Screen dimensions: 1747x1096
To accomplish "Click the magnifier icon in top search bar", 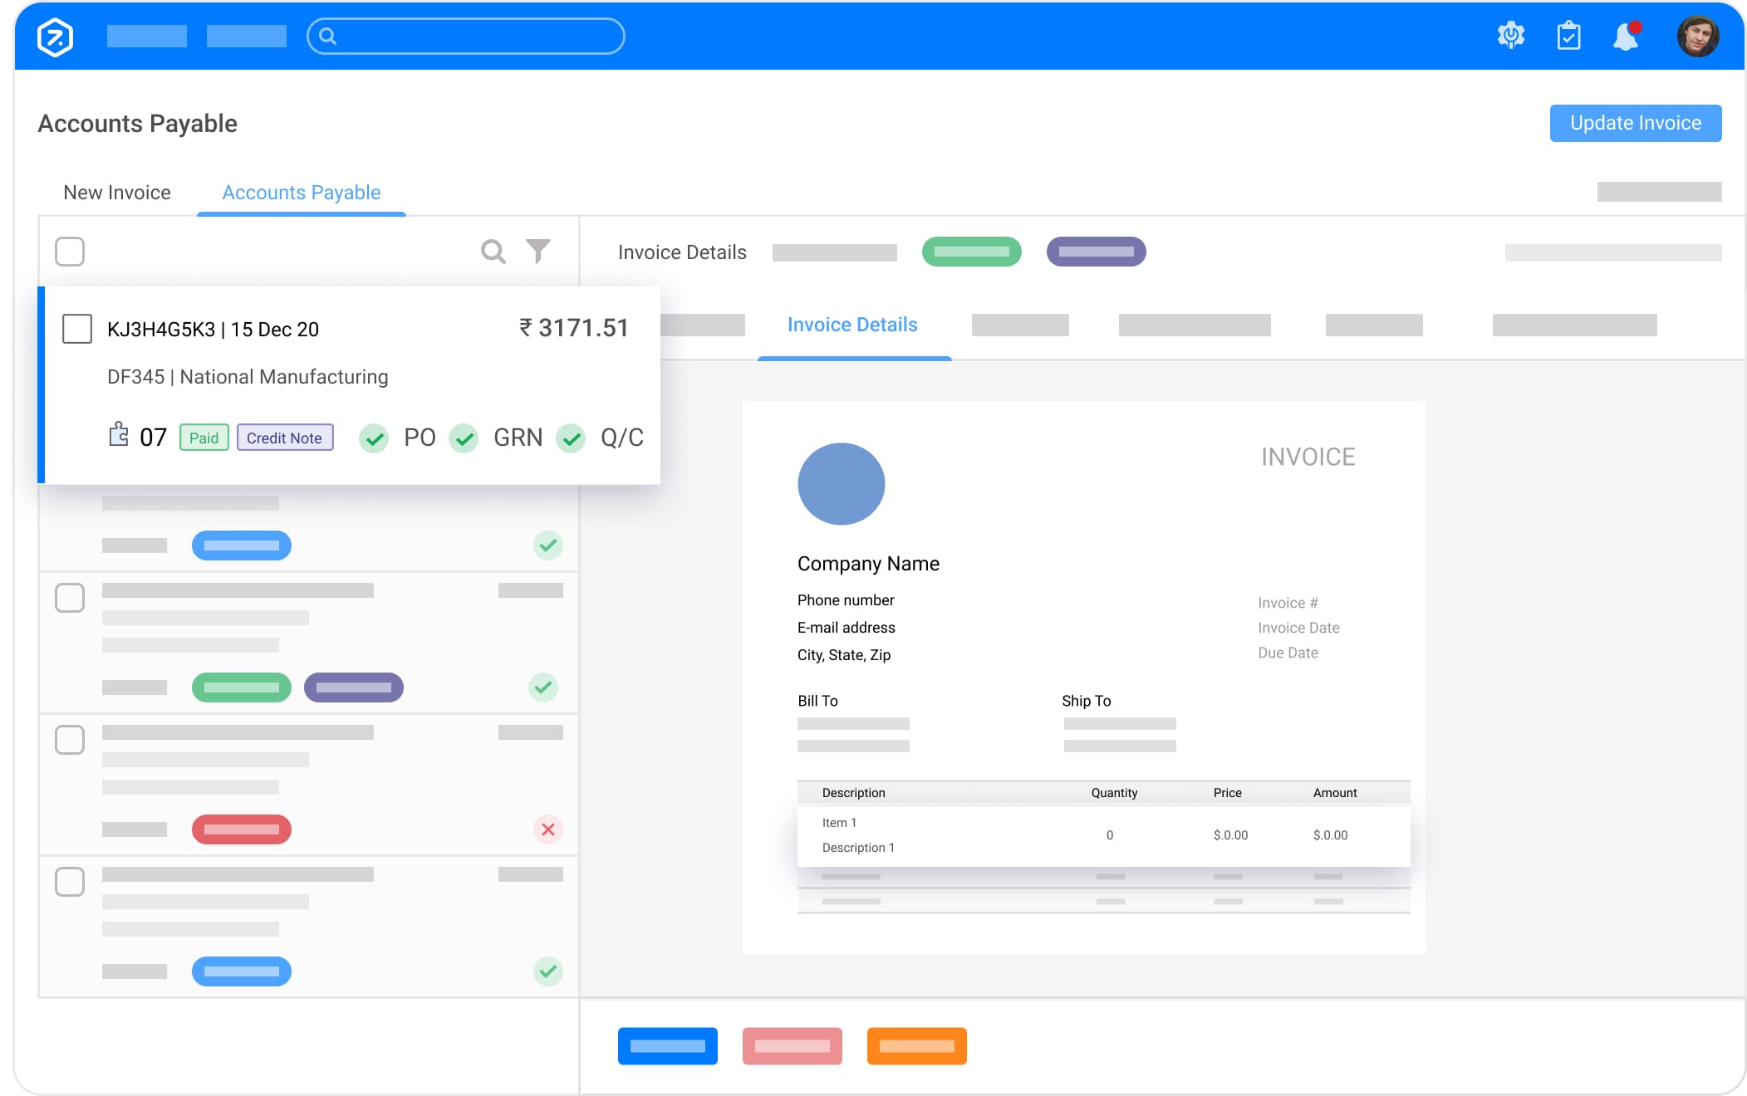I will coord(327,37).
